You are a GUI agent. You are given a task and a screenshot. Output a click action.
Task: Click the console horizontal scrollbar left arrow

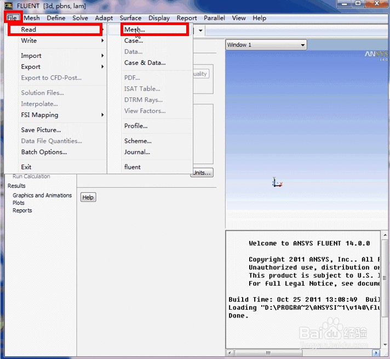(230, 352)
